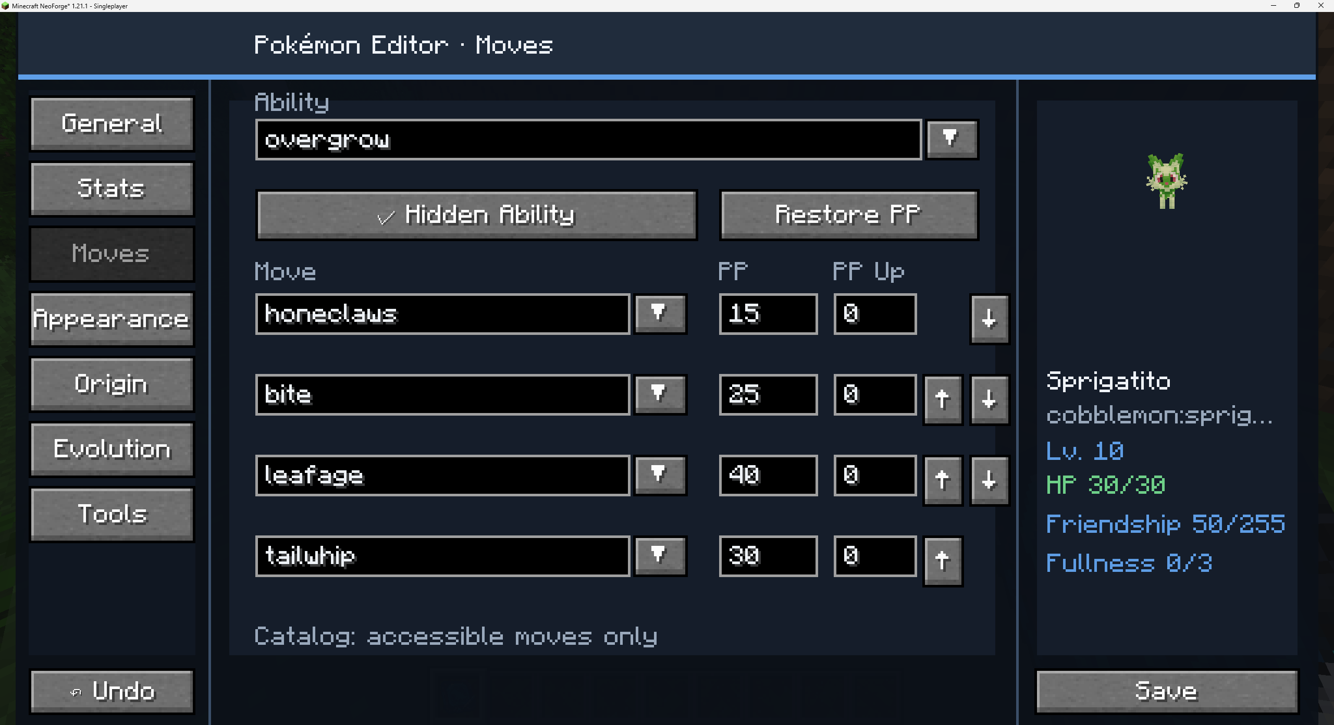Open the overgrow ability dropdown
Image resolution: width=1334 pixels, height=725 pixels.
(x=952, y=139)
